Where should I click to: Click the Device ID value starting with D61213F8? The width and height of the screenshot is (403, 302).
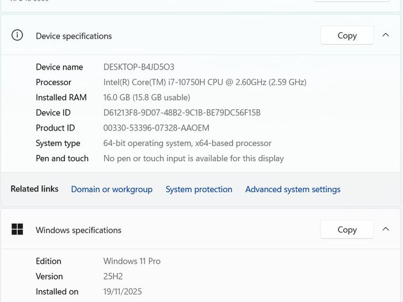182,113
